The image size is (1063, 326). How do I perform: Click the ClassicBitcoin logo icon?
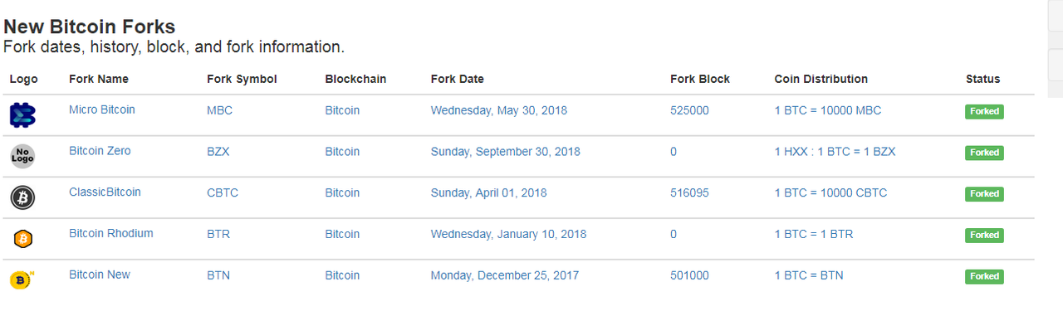pyautogui.click(x=22, y=197)
